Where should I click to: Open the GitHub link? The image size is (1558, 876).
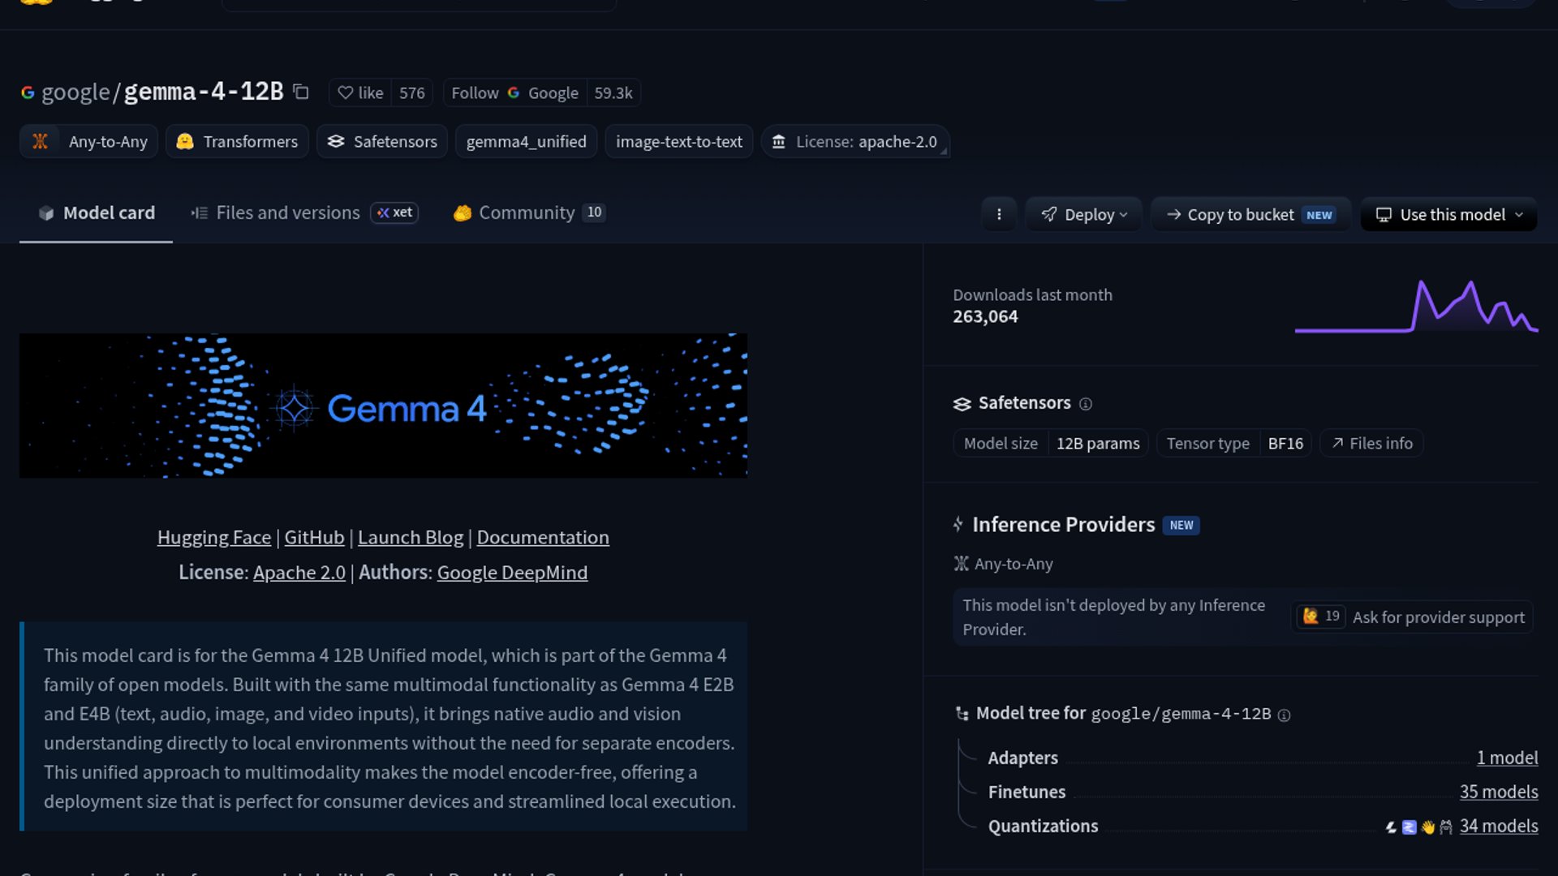click(314, 537)
